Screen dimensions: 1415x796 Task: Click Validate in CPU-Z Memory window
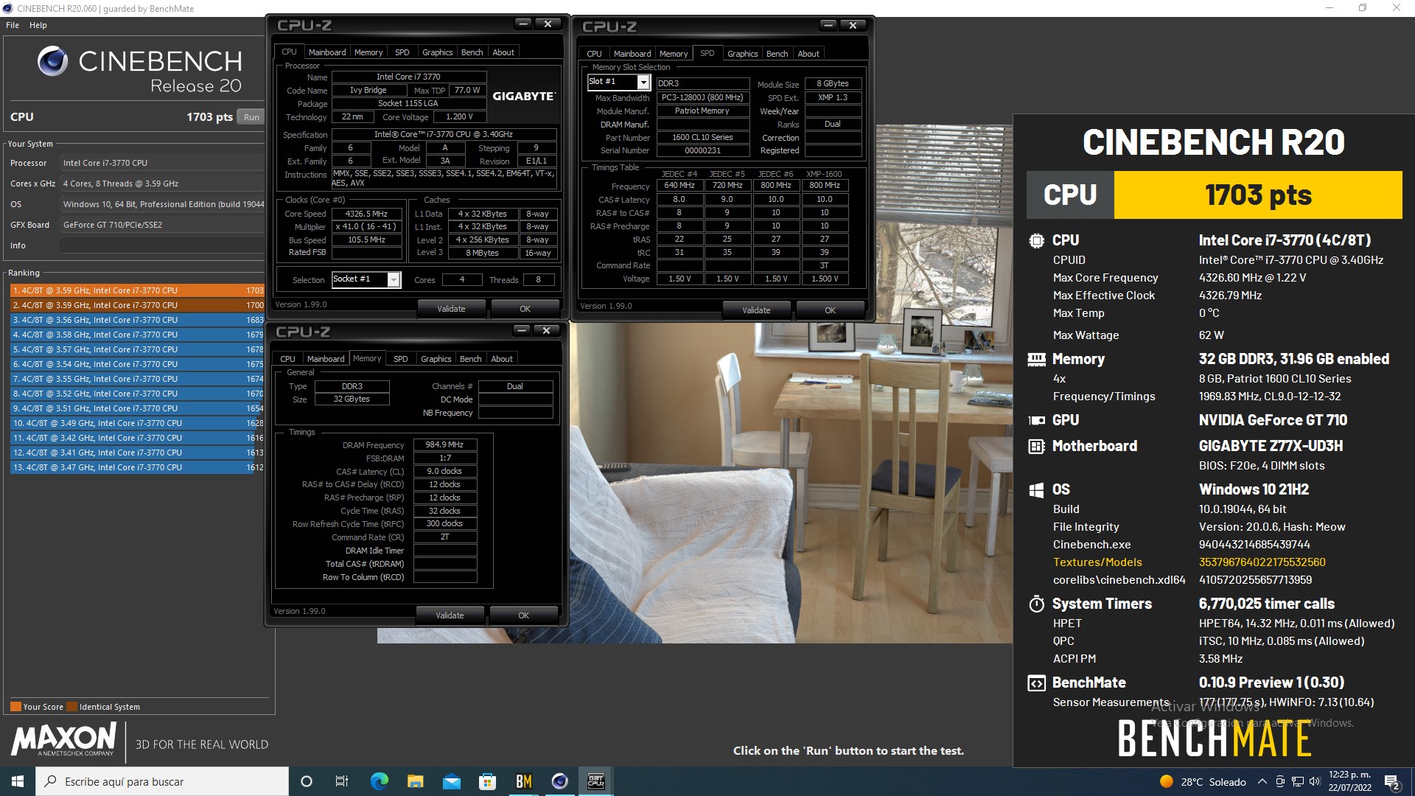[x=450, y=615]
